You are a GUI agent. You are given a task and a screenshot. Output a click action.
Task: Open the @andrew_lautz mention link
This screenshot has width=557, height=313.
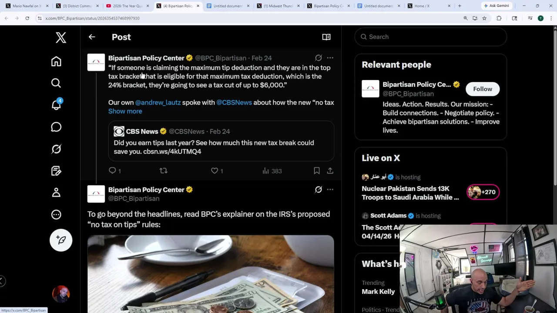point(158,103)
